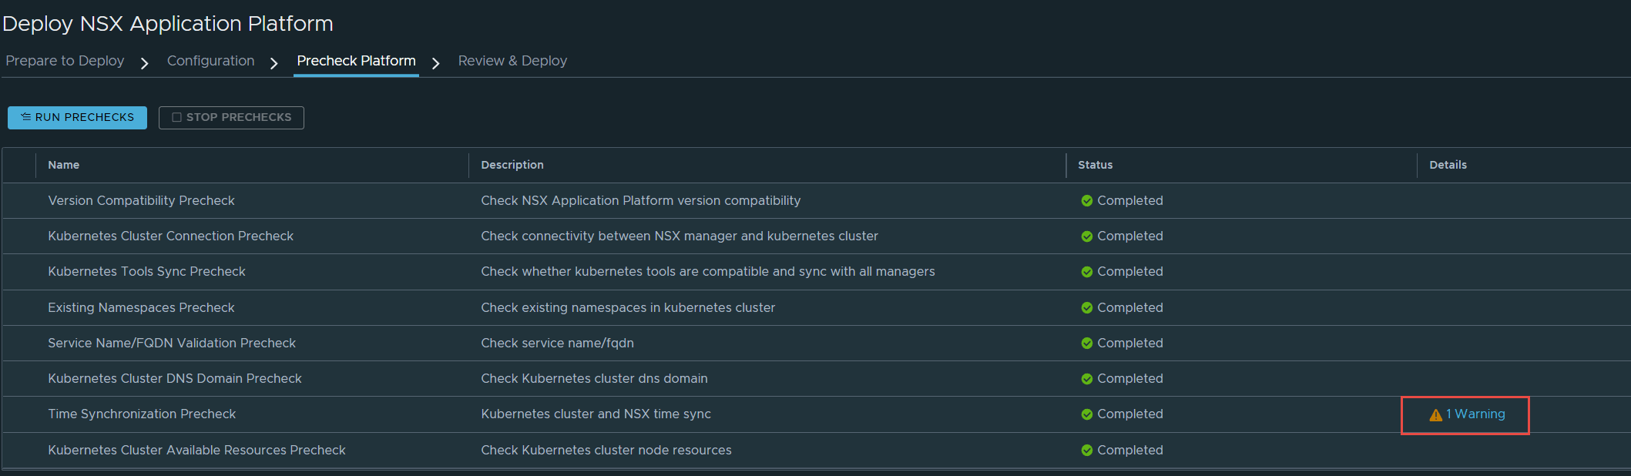Click Completed status of Version Compatibility Precheck
Screen dimensions: 1631x476
[x=1129, y=200]
